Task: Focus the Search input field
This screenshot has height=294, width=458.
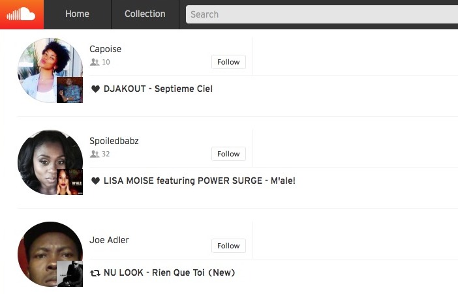Action: [322, 14]
